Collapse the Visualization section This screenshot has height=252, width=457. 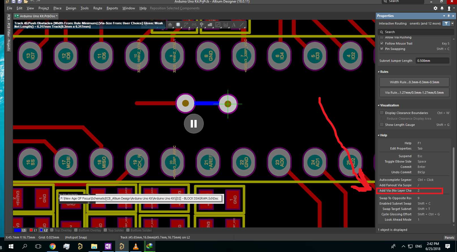click(379, 105)
